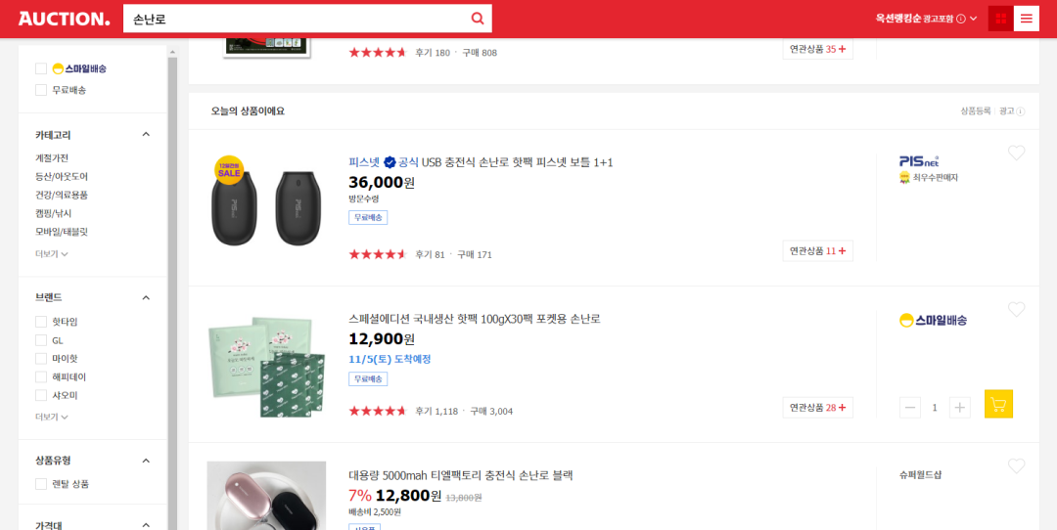The height and width of the screenshot is (530, 1057).
Task: Check the 렌탈 상품 checkbox
Action: pyautogui.click(x=41, y=483)
